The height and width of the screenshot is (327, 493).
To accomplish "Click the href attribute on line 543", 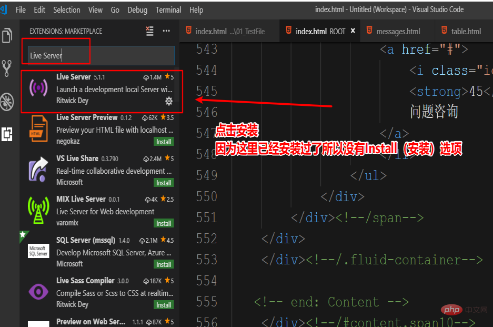I will pyautogui.click(x=416, y=49).
